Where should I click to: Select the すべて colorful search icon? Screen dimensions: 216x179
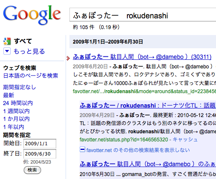coord(7,41)
